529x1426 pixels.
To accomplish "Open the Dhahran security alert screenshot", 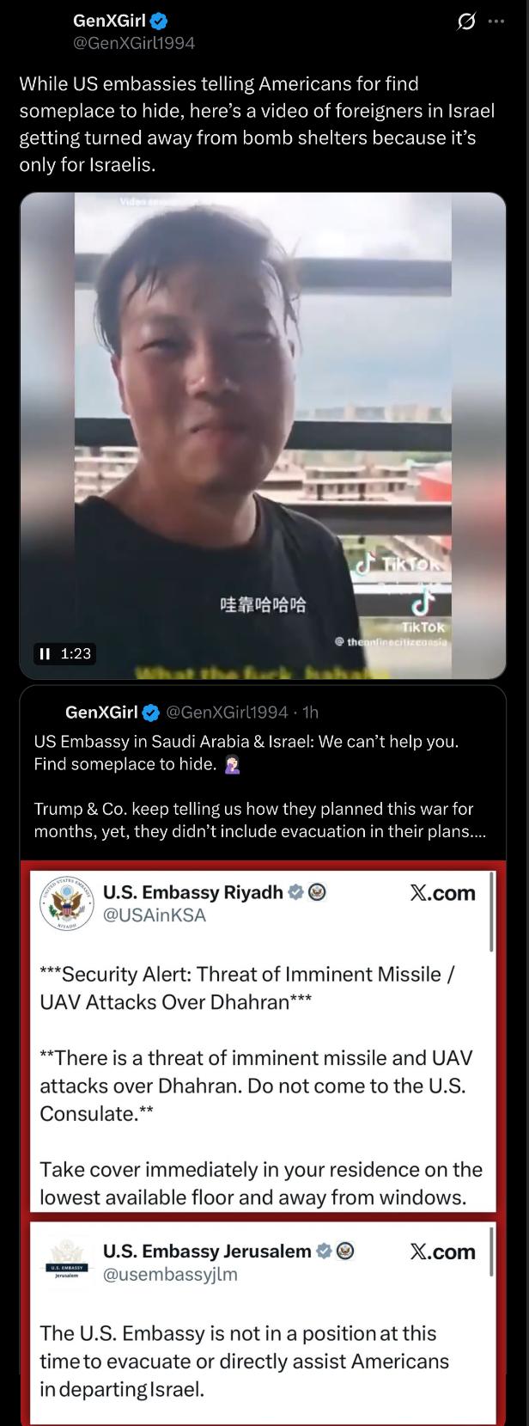I will pyautogui.click(x=263, y=1040).
